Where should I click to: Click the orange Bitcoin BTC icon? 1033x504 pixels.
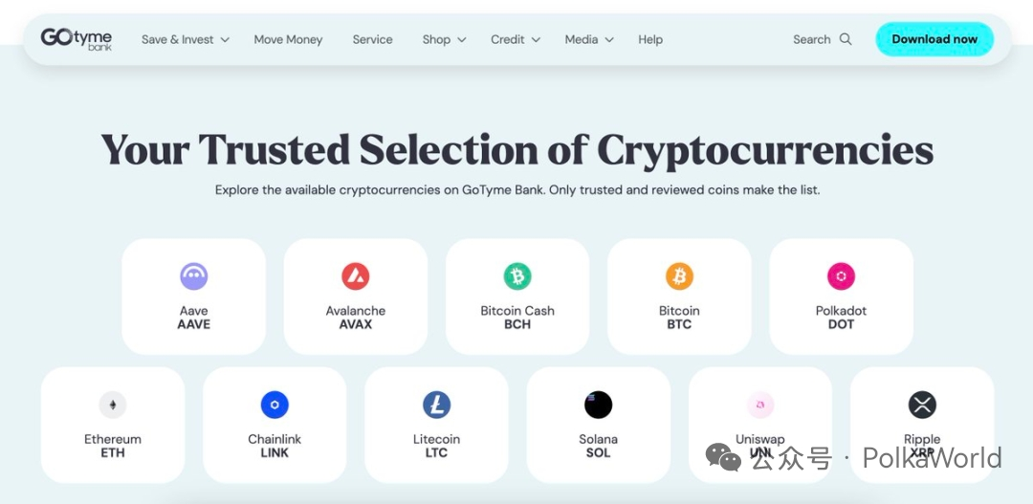679,276
